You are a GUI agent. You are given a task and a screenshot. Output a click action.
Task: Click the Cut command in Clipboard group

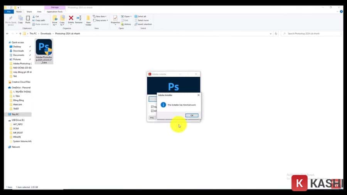click(x=35, y=17)
